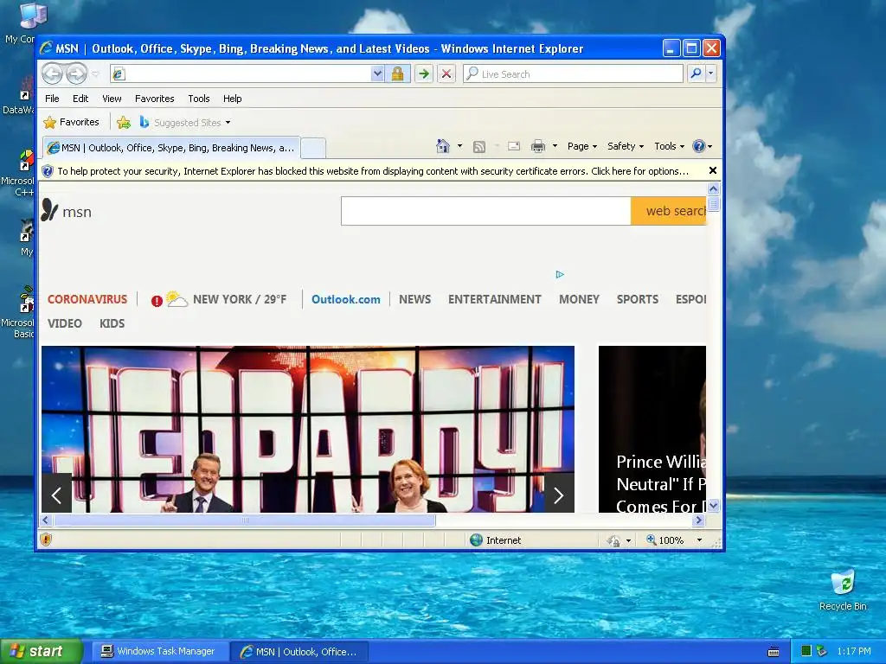Click the NEWS navigation link

(x=414, y=299)
